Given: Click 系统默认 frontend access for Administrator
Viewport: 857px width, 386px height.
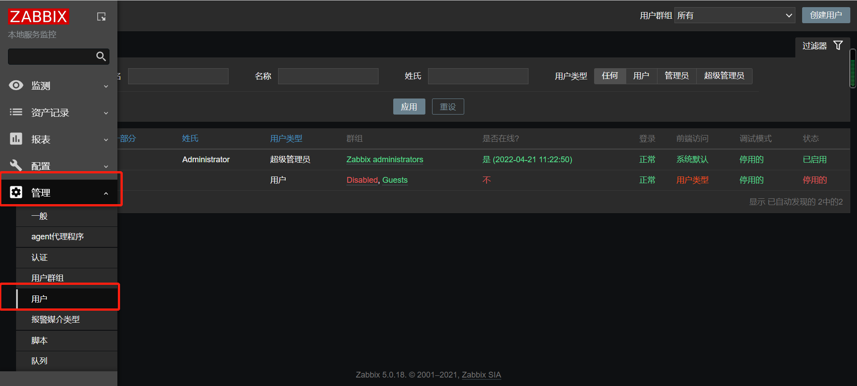Looking at the screenshot, I should 692,160.
